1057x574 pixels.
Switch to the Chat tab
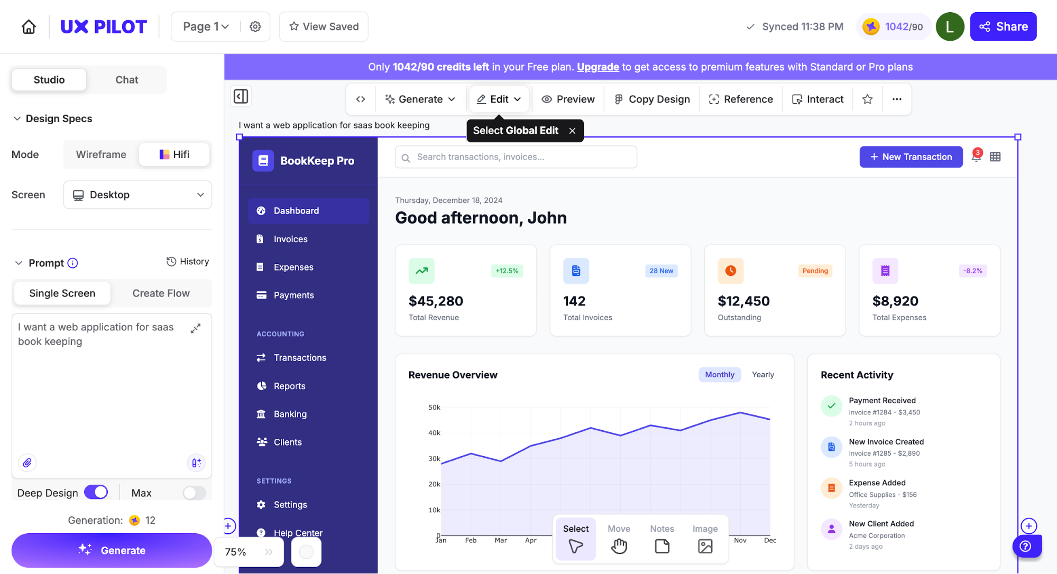pyautogui.click(x=126, y=80)
